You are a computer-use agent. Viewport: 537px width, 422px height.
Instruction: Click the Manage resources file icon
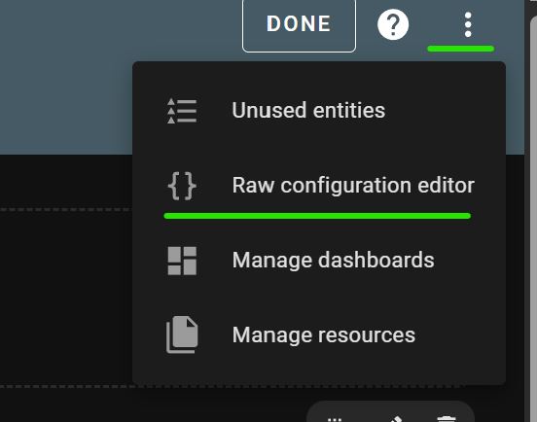182,334
